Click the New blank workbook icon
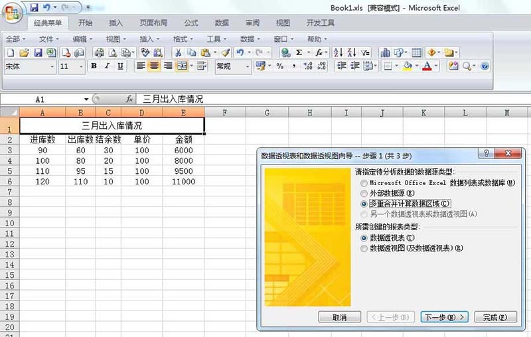This screenshot has width=531, height=337. point(11,52)
